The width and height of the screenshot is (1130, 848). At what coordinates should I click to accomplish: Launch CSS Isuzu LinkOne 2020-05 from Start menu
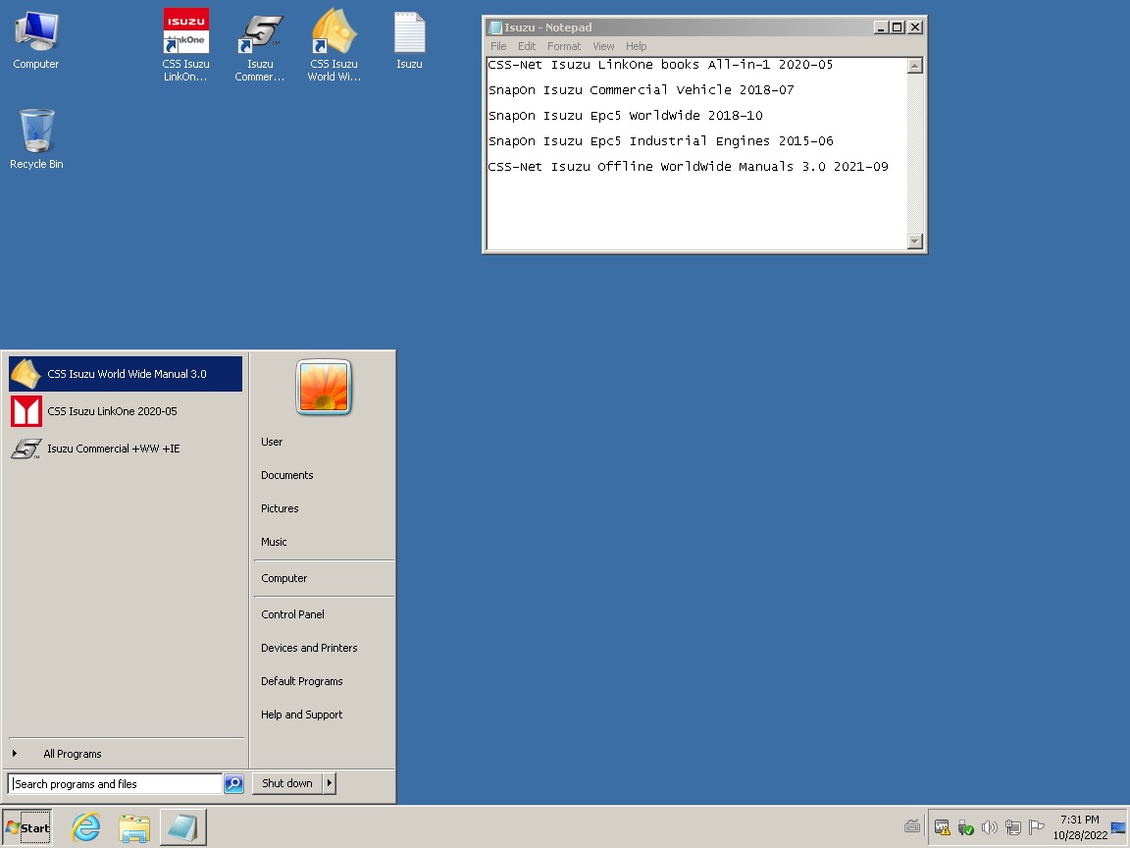click(x=126, y=411)
